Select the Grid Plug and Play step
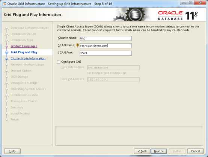 point(24,52)
